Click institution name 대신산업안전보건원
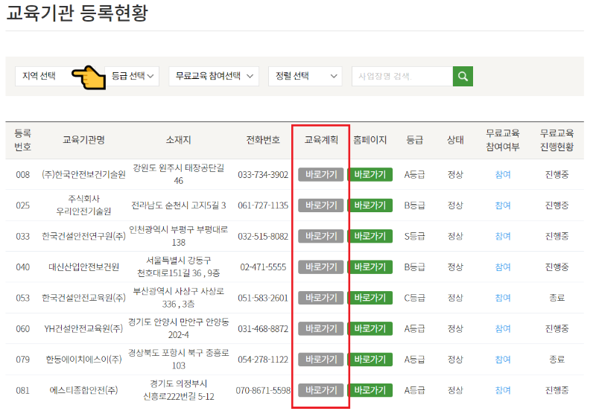 (83, 267)
